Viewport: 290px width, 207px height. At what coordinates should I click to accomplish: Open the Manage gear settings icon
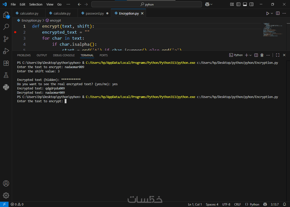(x=6, y=195)
